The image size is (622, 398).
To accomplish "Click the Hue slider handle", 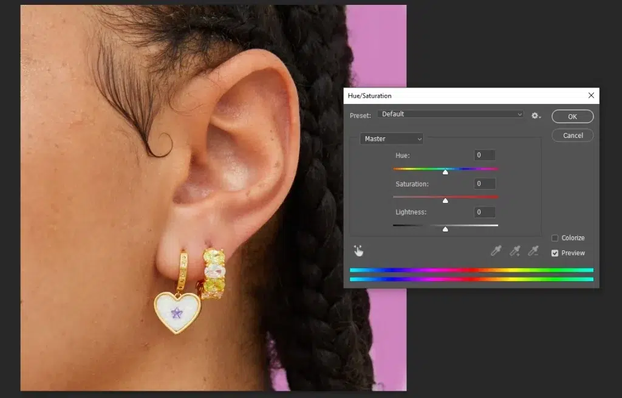I will click(x=445, y=172).
